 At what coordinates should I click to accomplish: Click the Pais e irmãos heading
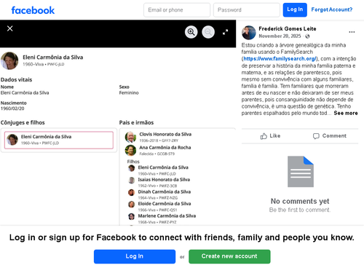pos(136,122)
